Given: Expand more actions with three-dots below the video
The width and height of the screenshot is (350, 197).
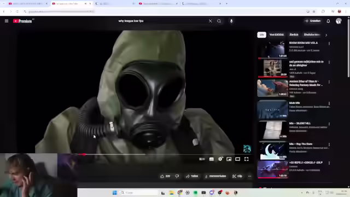Looking at the screenshot, I should click(249, 176).
